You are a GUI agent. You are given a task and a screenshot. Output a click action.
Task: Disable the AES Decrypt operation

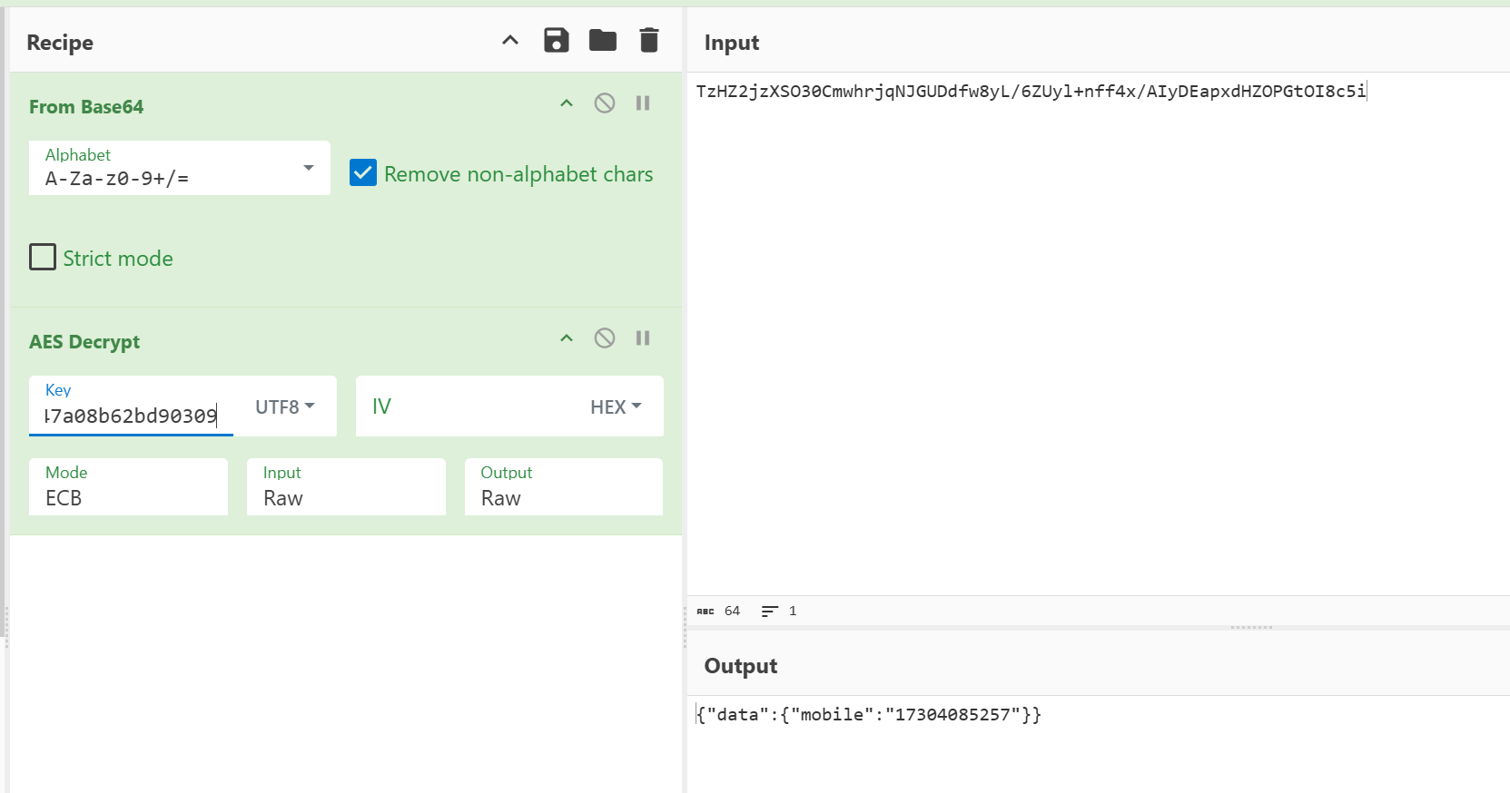pyautogui.click(x=605, y=338)
